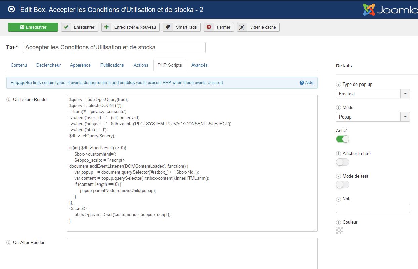Image resolution: width=418 pixels, height=269 pixels.
Task: Click the Mode dropdown arrow
Action: [x=405, y=117]
